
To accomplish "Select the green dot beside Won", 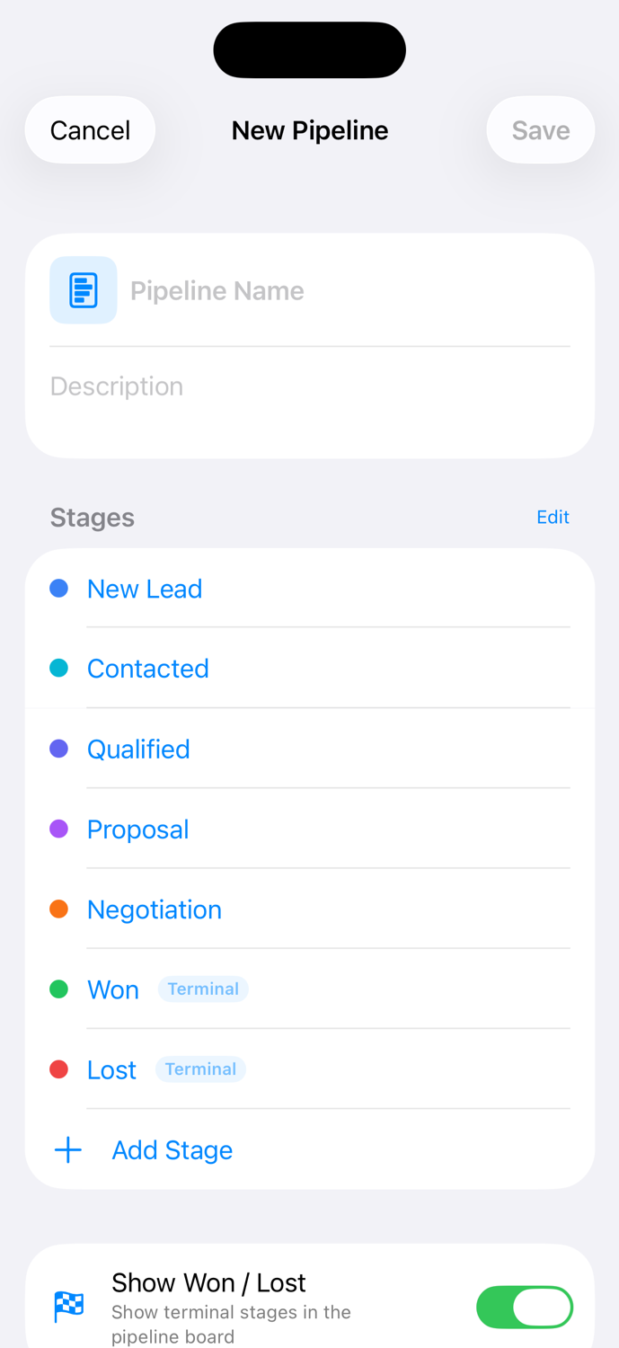I will point(58,988).
